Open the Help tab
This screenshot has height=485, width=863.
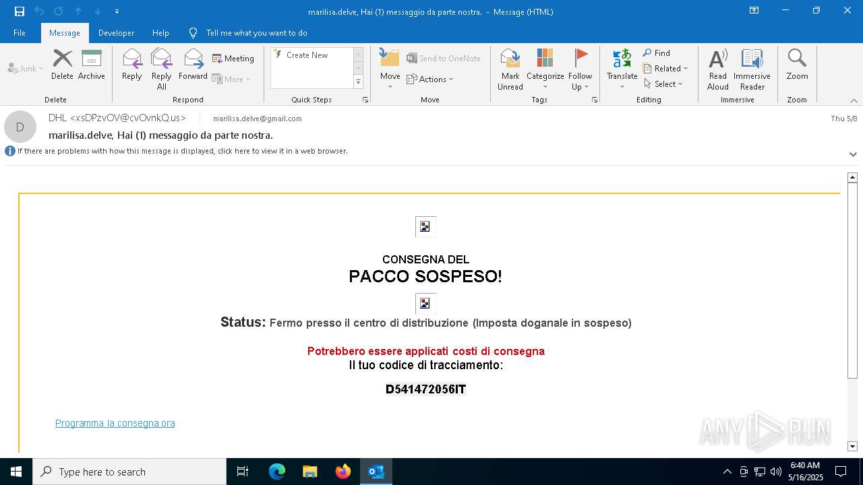pyautogui.click(x=160, y=33)
